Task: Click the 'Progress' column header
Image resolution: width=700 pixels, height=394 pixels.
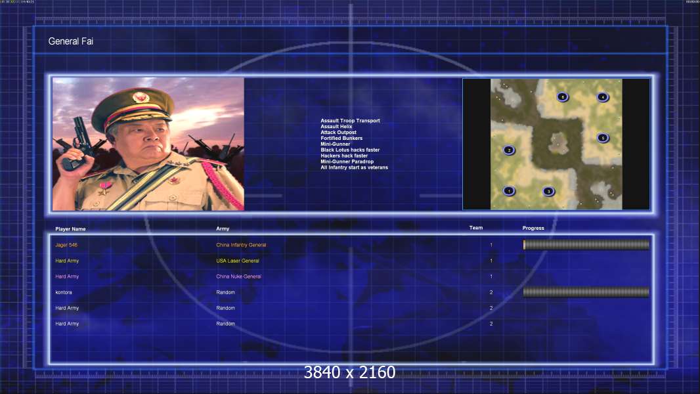Action: (x=533, y=228)
